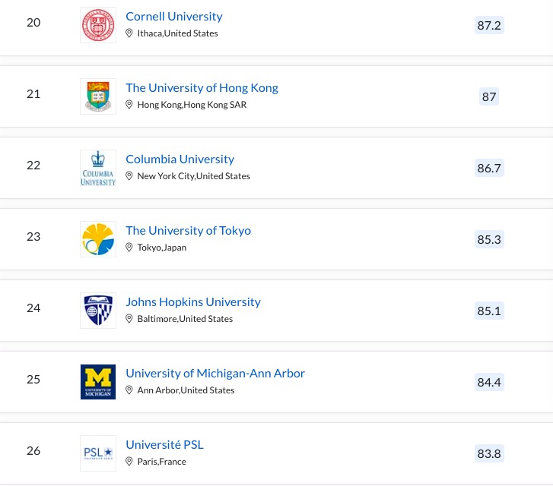Open the Columbia University link
The width and height of the screenshot is (553, 486).
click(180, 159)
